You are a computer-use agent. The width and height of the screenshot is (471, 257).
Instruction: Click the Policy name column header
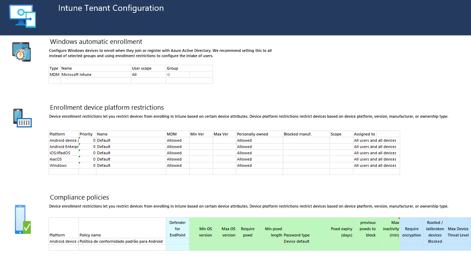[x=122, y=228]
